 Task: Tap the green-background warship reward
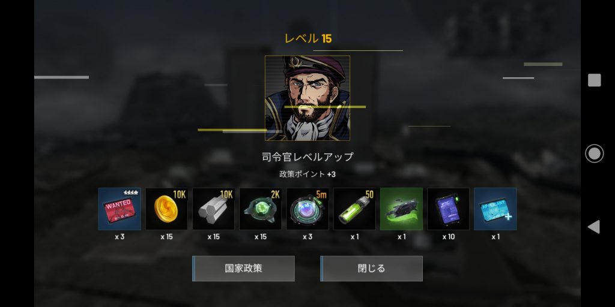(401, 209)
